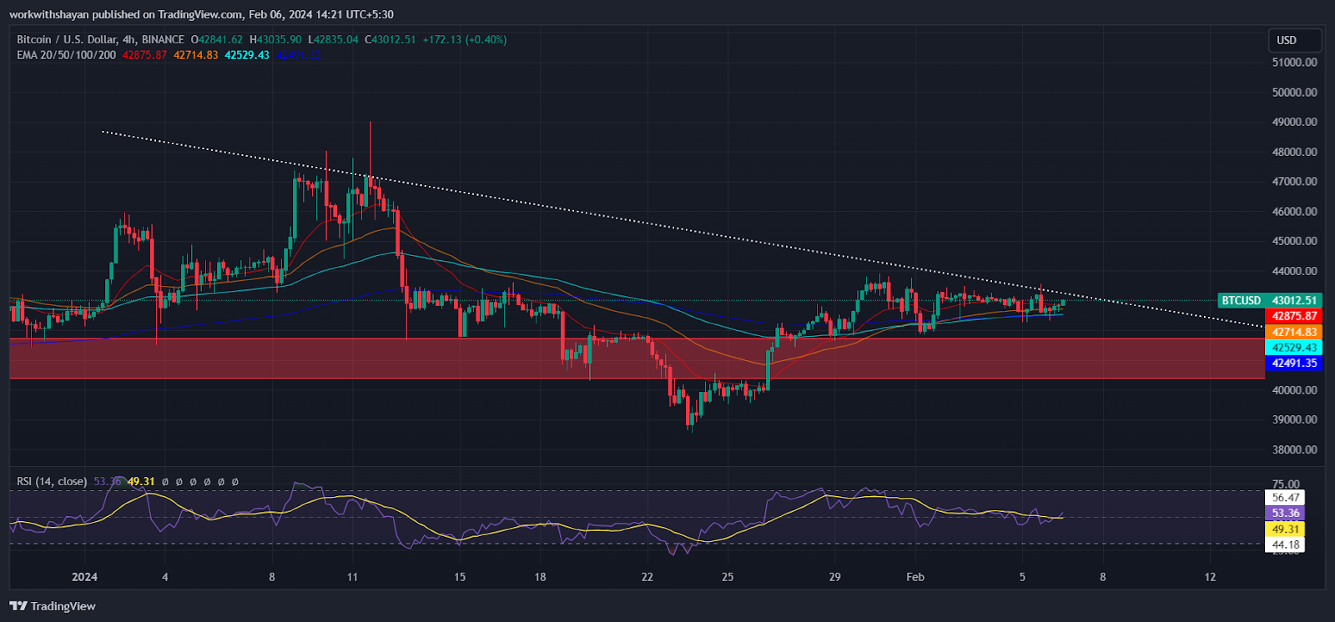Screen dimensions: 1335x622
Task: Click the 2024 label on the time axis
Action: tap(84, 577)
